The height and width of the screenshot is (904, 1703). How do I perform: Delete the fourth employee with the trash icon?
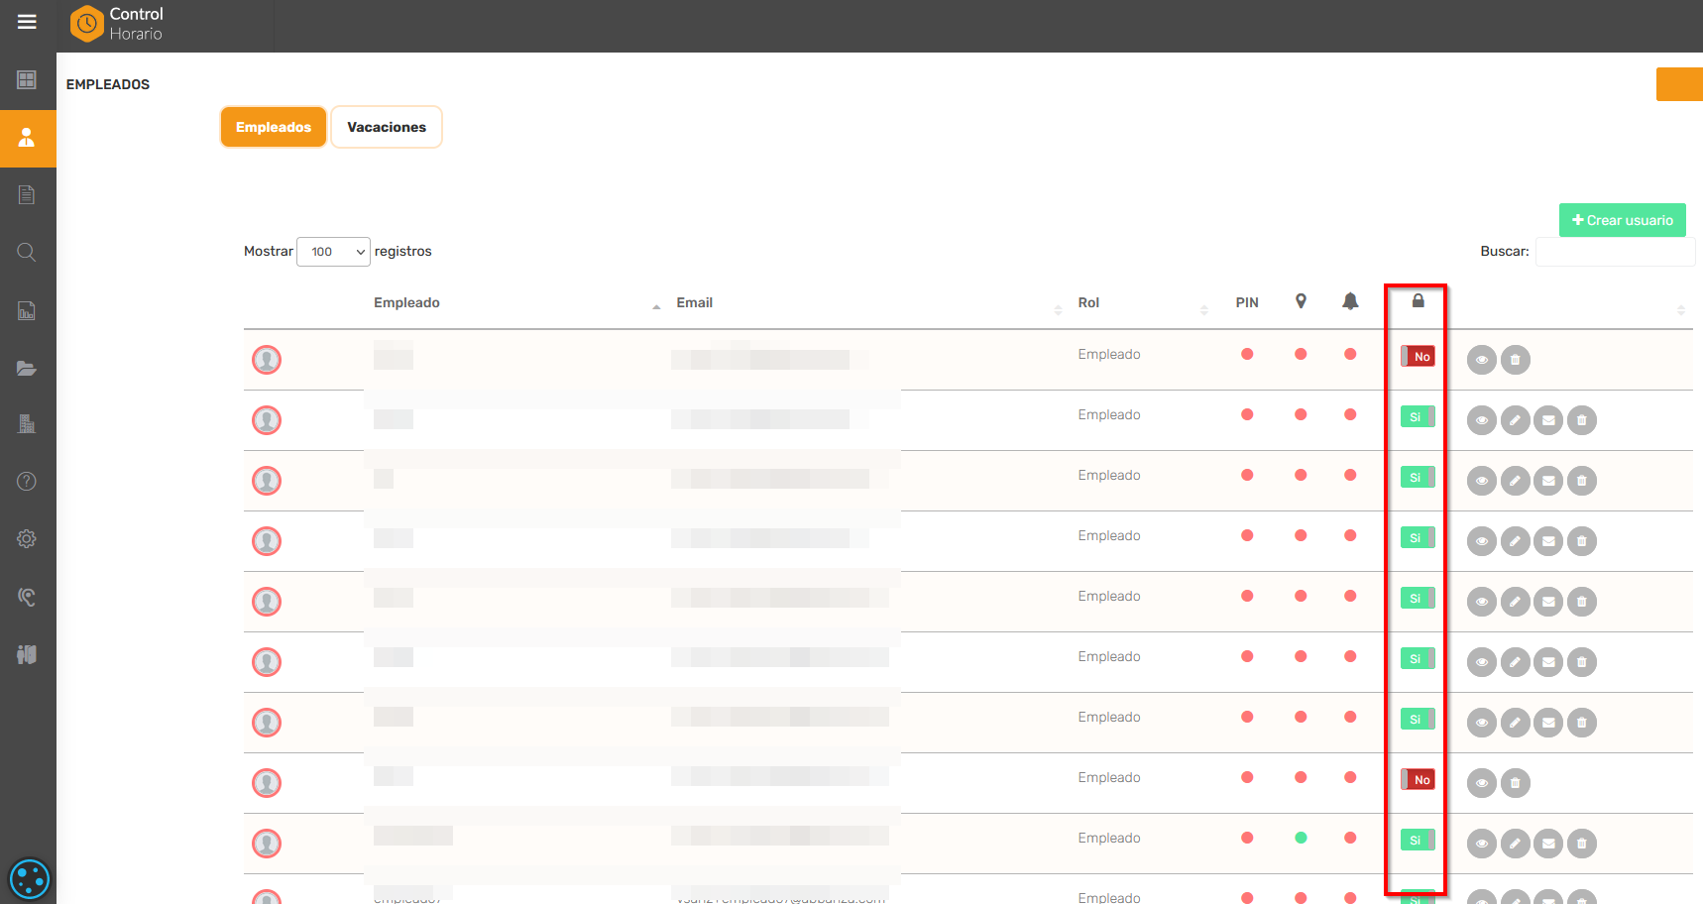1581,541
